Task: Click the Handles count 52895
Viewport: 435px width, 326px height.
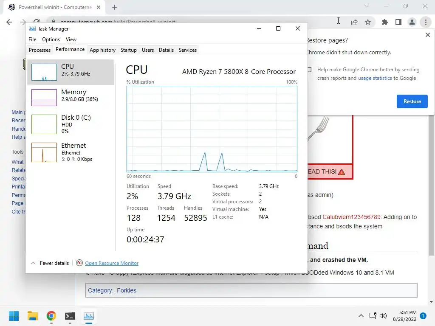Action: (x=195, y=218)
